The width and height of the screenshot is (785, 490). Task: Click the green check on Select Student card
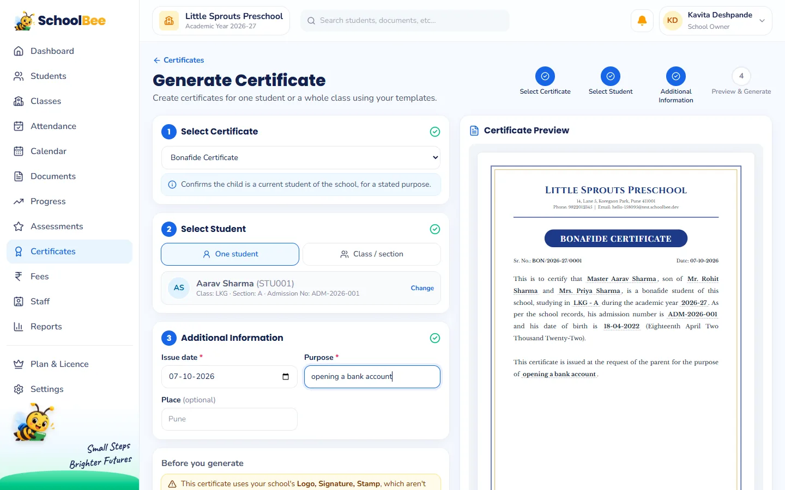[435, 229]
